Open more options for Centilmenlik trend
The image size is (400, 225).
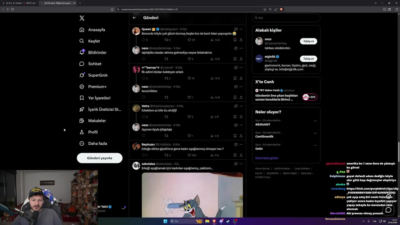(315, 133)
